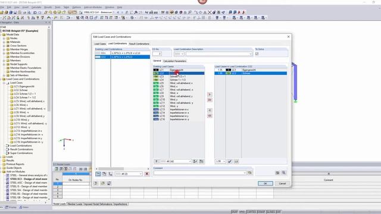The height and width of the screenshot is (214, 381).
Task: Click the OK button
Action: (x=266, y=184)
